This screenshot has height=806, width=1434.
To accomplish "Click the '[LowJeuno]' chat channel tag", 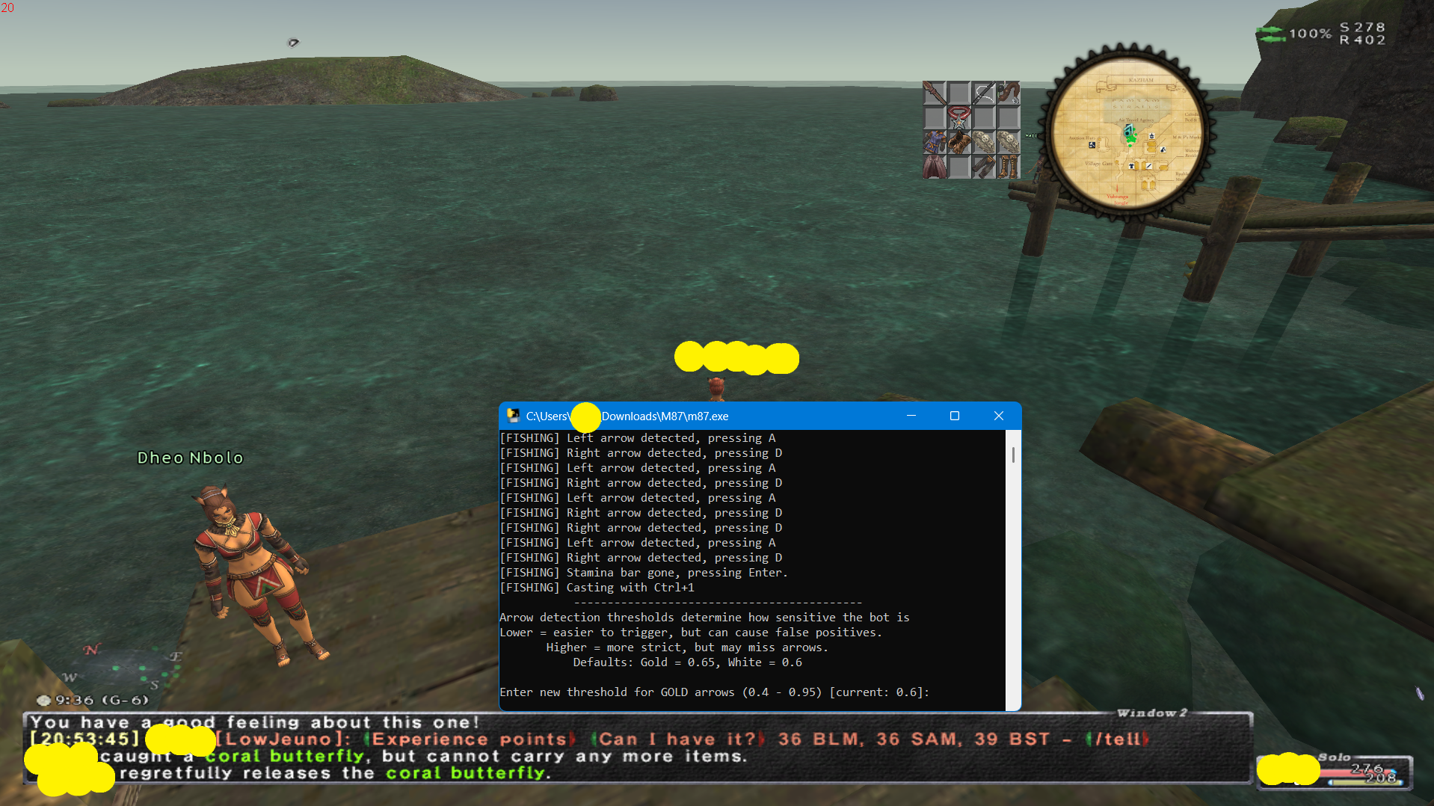I will point(284,739).
